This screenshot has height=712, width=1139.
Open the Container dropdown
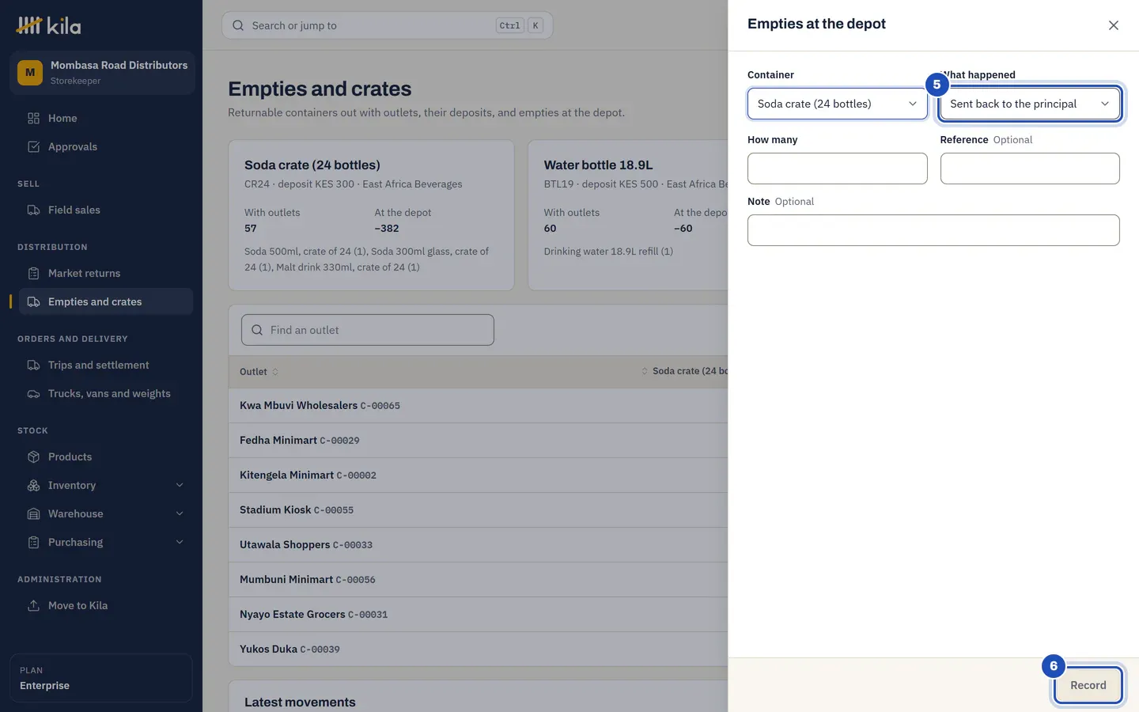pyautogui.click(x=837, y=104)
